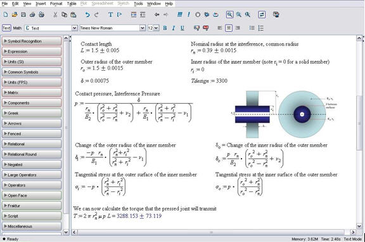The width and height of the screenshot is (365, 242).
Task: Select center alignment button
Action: (x=229, y=28)
